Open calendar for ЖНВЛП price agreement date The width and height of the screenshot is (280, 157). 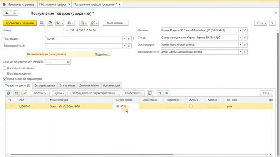(x=68, y=62)
